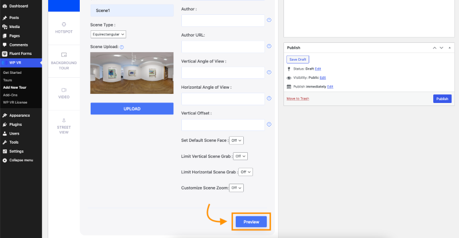Open Limit Vertical Scene Grab dropdown
The height and width of the screenshot is (238, 459).
coord(240,156)
